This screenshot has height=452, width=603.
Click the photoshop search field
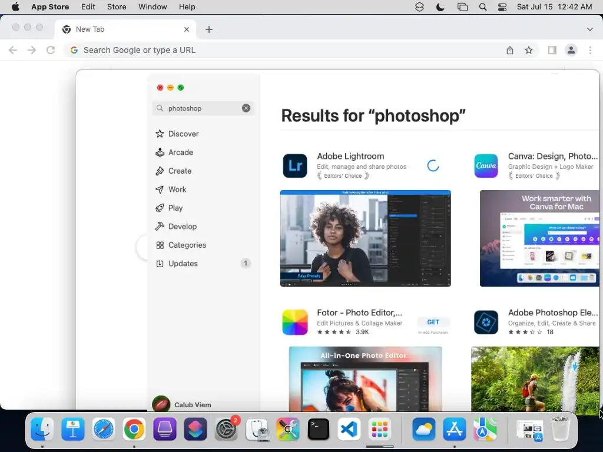(203, 108)
